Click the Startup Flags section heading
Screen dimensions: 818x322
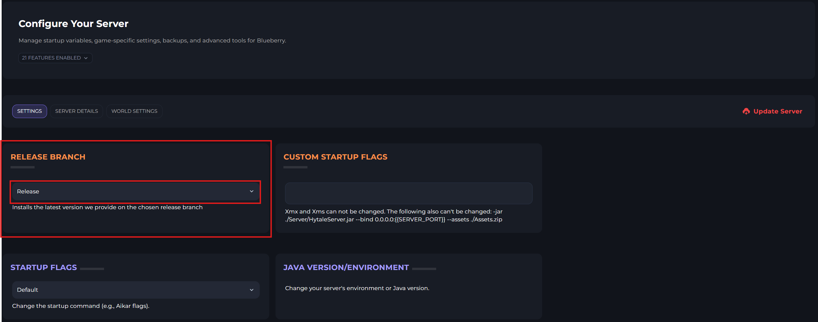[44, 267]
